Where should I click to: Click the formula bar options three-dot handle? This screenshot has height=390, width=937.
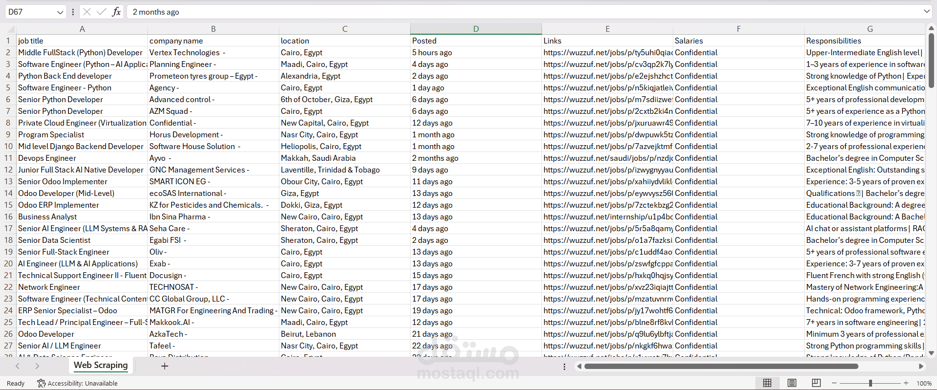pos(73,12)
